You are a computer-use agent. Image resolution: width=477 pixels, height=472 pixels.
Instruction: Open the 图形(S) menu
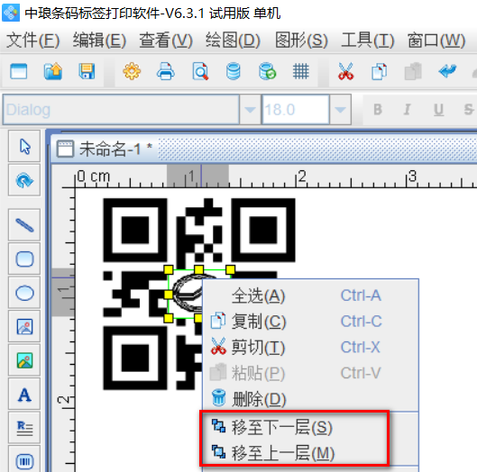pyautogui.click(x=301, y=41)
